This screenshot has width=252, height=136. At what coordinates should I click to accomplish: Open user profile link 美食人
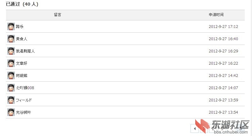21,39
